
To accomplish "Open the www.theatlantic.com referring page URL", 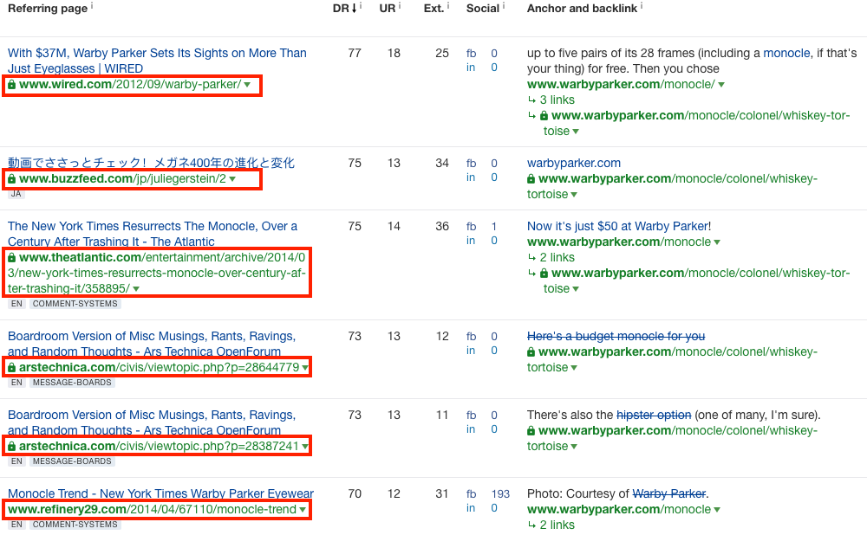I will (157, 273).
